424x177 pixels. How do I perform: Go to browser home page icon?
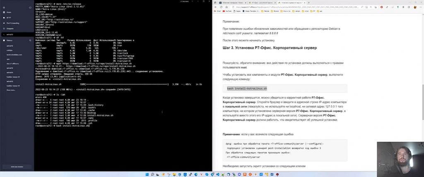pos(226,7)
